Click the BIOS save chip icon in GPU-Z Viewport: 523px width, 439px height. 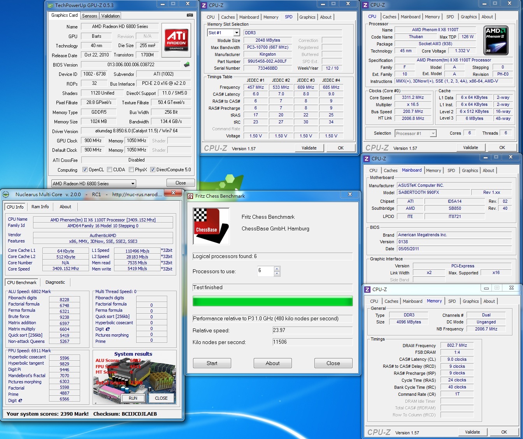pos(187,65)
